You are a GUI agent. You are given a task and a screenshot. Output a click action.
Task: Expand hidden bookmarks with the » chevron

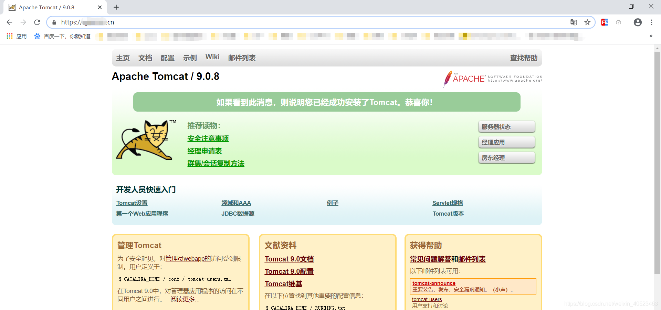pos(651,36)
